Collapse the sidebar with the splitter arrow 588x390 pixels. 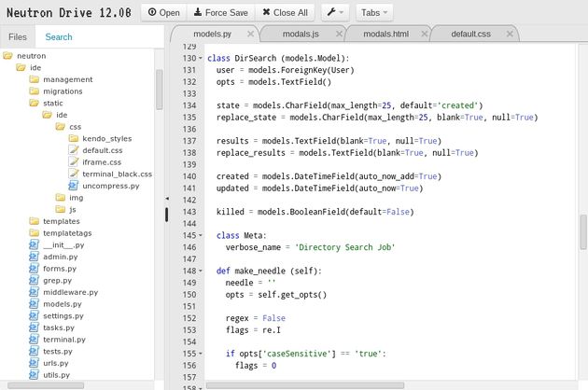167,199
